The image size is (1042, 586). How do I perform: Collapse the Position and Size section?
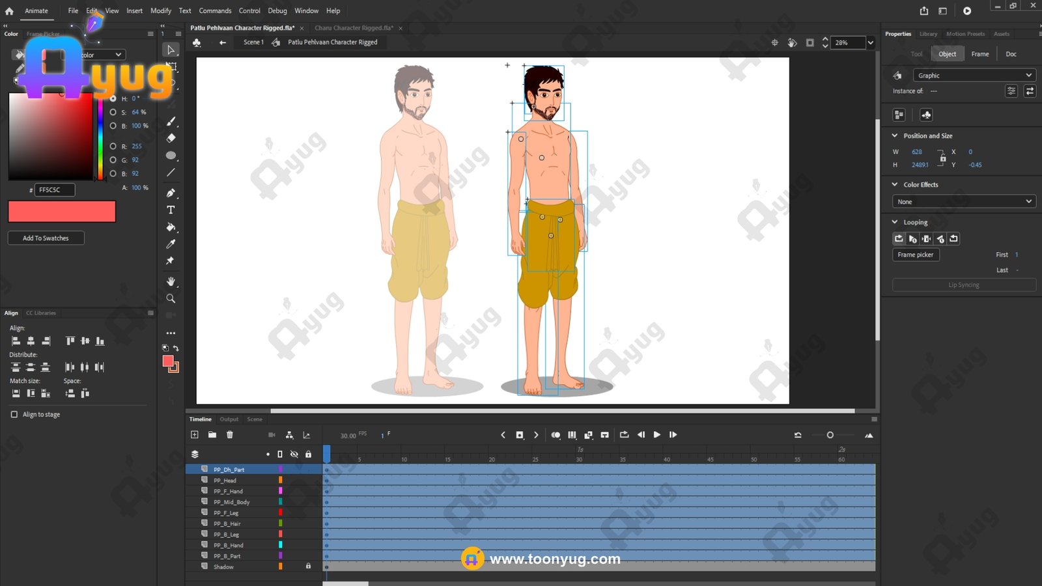point(895,135)
